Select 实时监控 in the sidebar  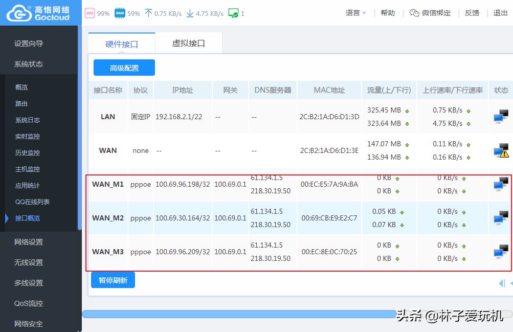(28, 137)
